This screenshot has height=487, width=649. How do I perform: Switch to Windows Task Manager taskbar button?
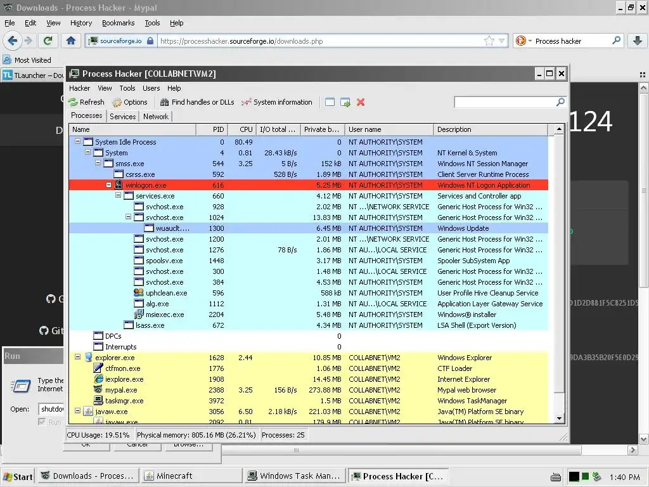point(295,476)
